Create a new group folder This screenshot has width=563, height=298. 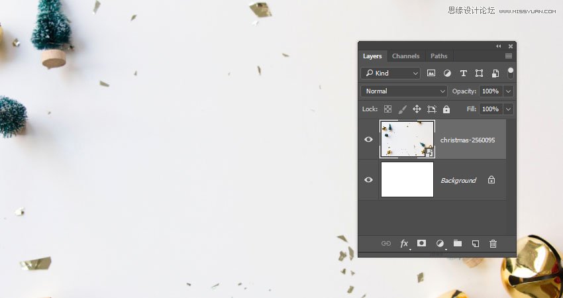[x=458, y=243]
